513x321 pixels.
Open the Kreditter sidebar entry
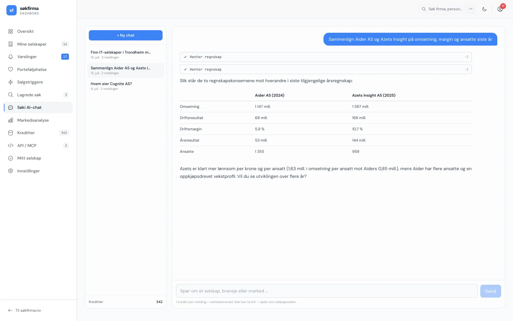(38, 133)
